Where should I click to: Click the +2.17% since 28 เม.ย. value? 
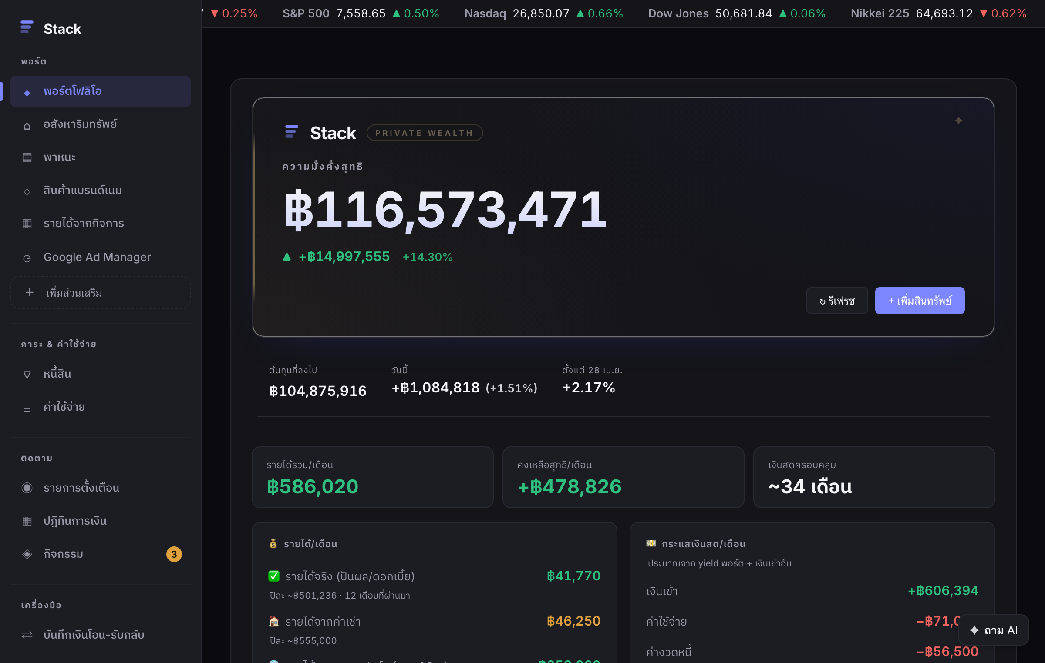click(x=589, y=388)
